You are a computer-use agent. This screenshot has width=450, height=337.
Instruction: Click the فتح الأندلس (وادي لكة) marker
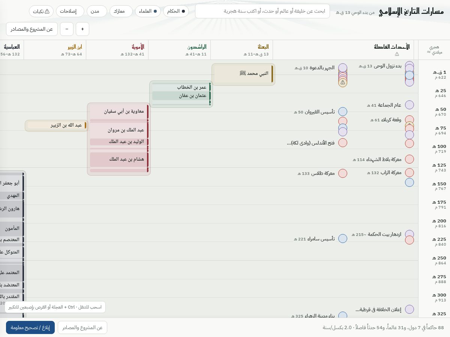coord(343,143)
